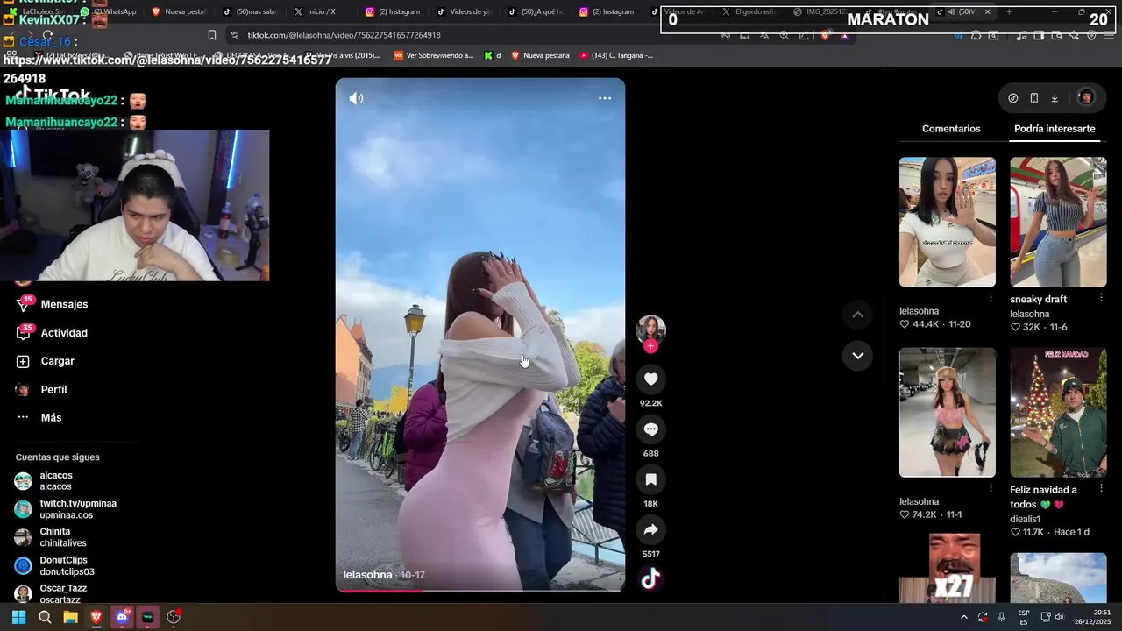Seek using the red video progress bar
The image size is (1122, 631).
point(480,590)
